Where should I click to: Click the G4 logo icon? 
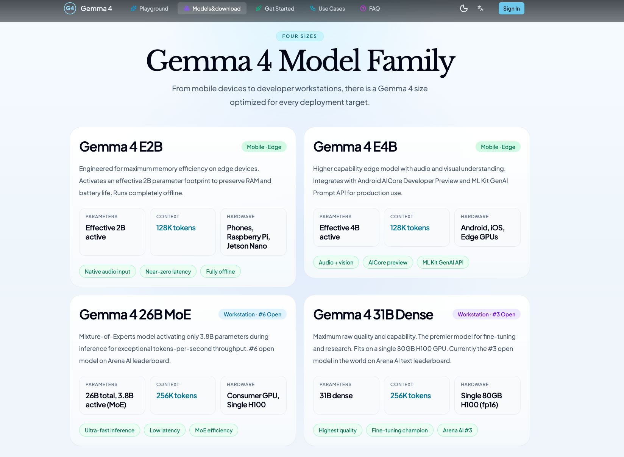pyautogui.click(x=70, y=8)
